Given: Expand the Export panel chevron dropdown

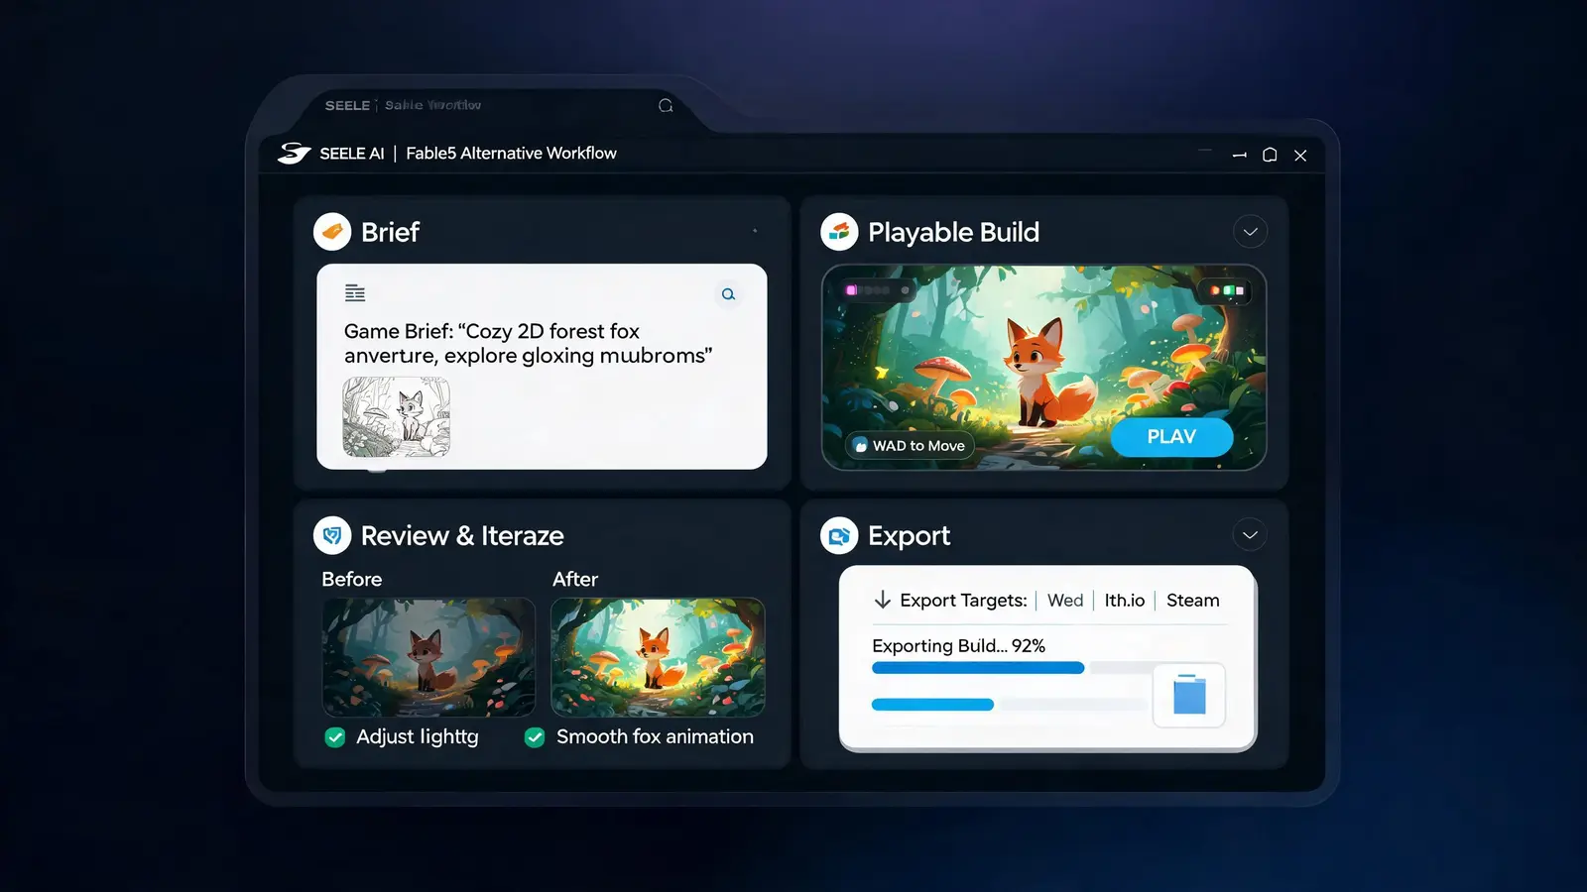Looking at the screenshot, I should (x=1250, y=535).
